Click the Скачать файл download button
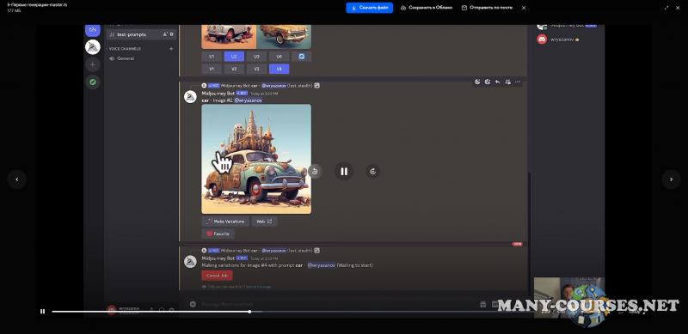This screenshot has height=334, width=688. point(370,8)
